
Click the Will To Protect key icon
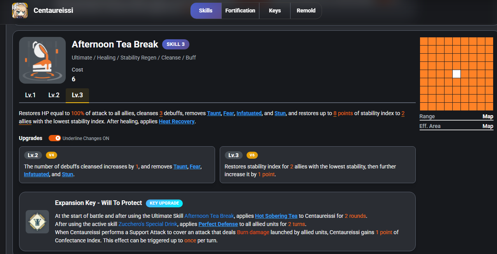[37, 222]
